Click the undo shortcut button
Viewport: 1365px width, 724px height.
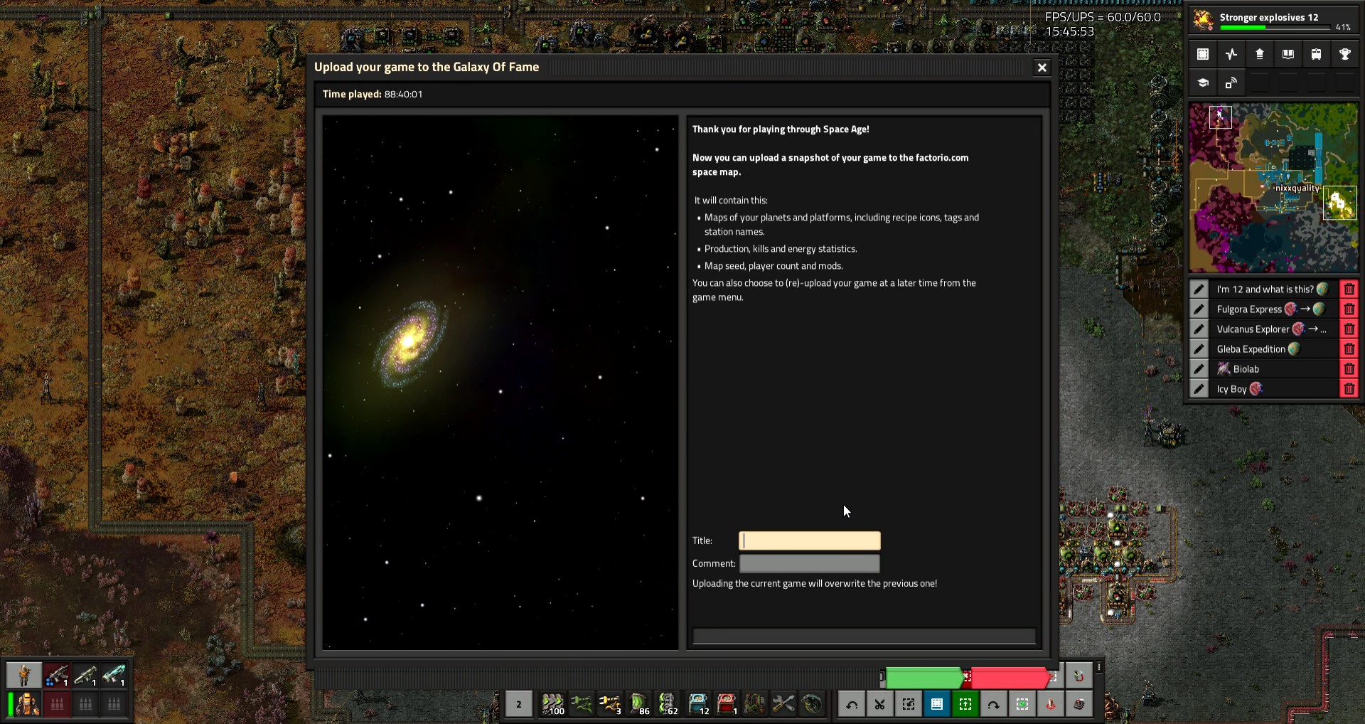click(x=852, y=704)
